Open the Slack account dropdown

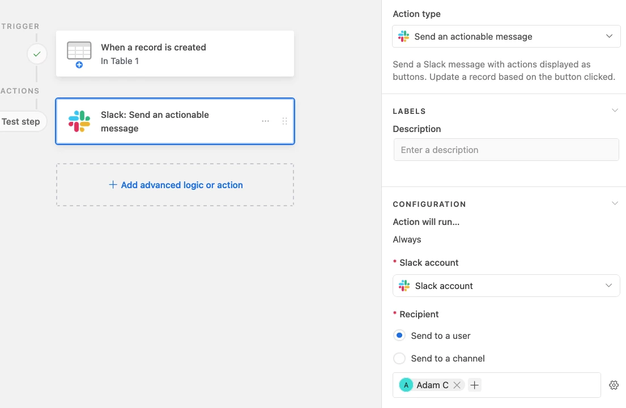506,286
